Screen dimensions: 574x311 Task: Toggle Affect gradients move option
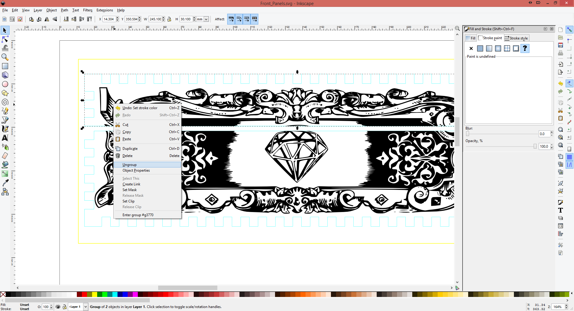coord(247,19)
